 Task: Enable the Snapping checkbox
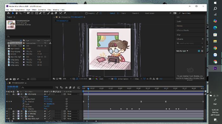pos(86,13)
